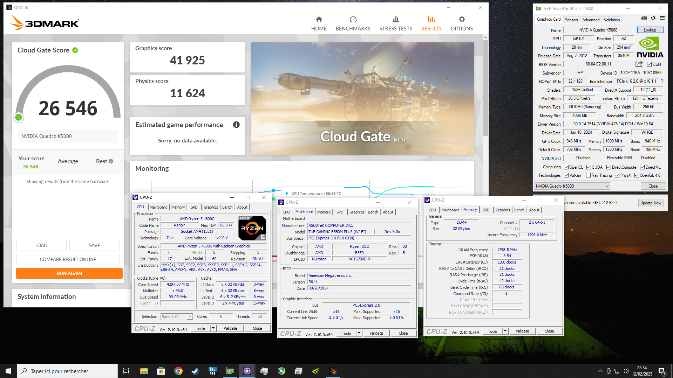Open the 3DMark OPTIONS gear
The width and height of the screenshot is (673, 378).
tap(462, 23)
